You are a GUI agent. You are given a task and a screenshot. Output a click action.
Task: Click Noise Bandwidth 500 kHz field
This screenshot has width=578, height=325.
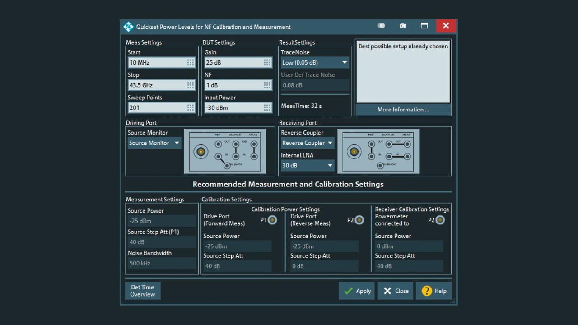tap(162, 263)
